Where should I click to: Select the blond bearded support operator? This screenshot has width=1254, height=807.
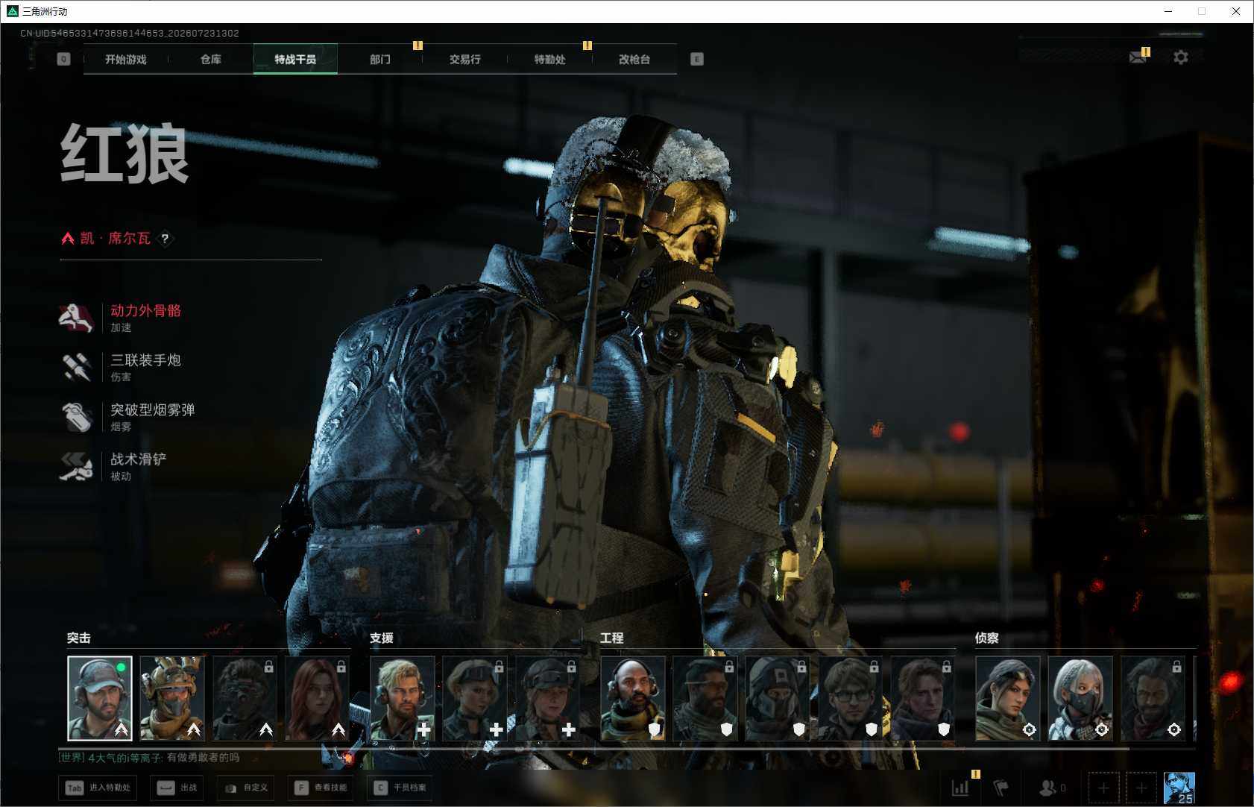click(x=403, y=698)
